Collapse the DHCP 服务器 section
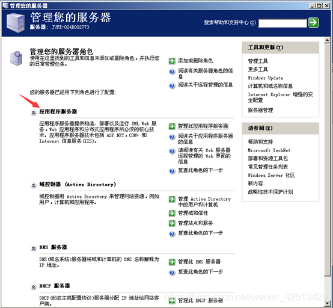This screenshot has height=308, width=333. point(33,287)
